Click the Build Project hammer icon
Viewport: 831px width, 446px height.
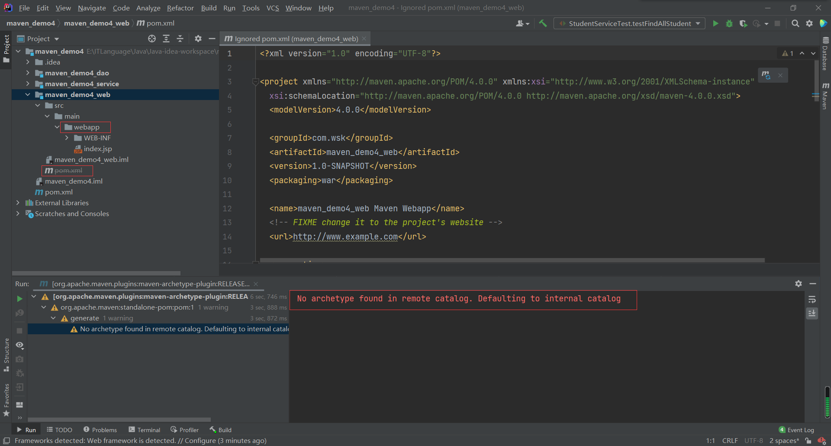543,23
